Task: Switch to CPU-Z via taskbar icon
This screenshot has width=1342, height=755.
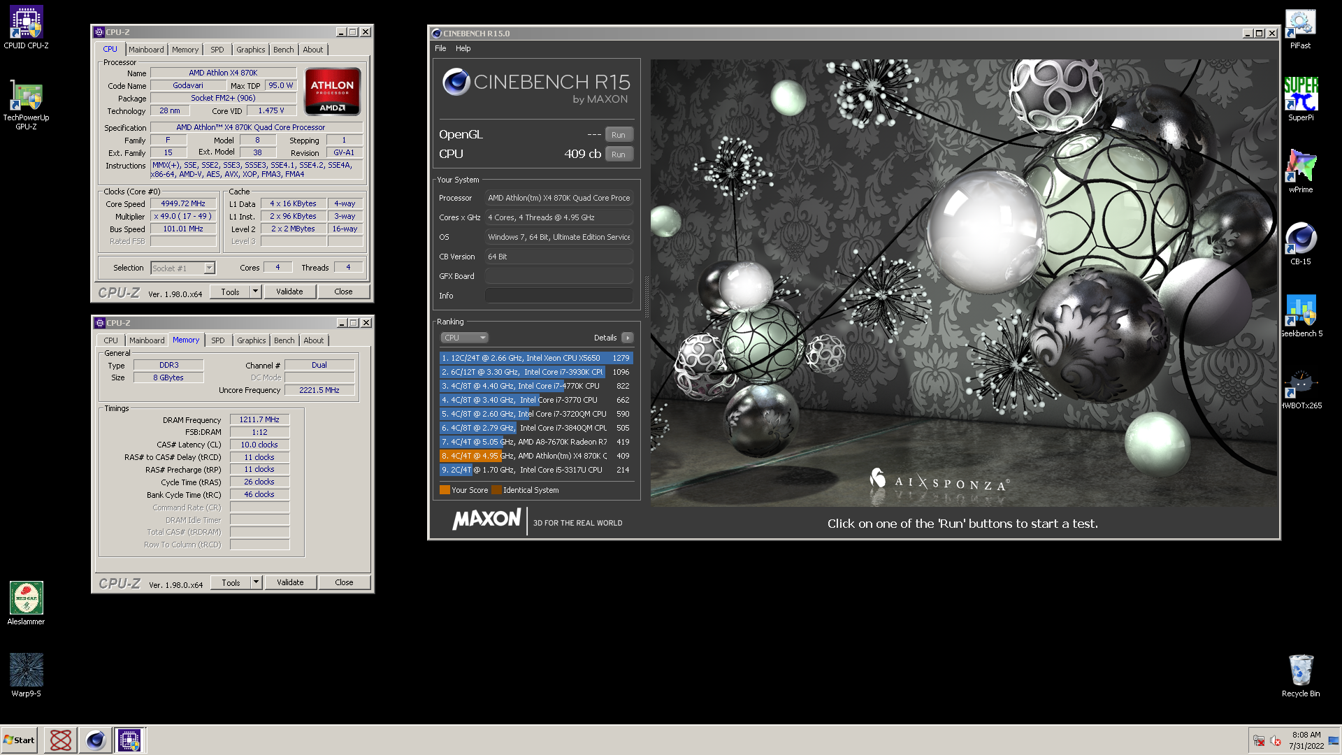Action: coord(129,740)
